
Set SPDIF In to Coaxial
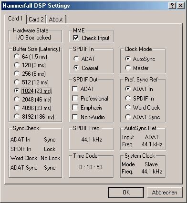(86, 68)
